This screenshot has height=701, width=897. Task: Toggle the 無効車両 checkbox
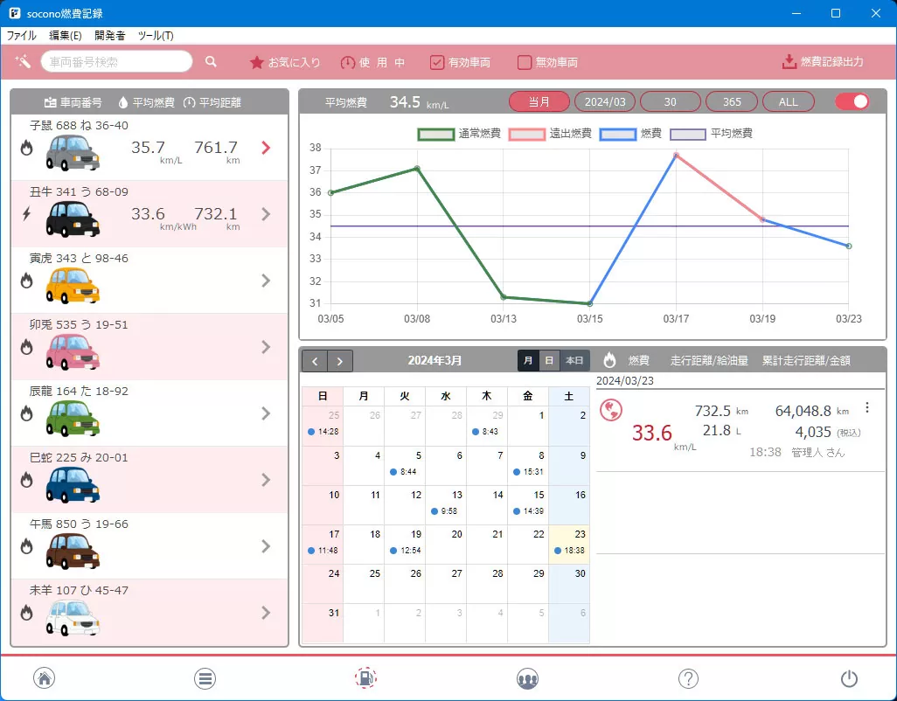coord(524,62)
